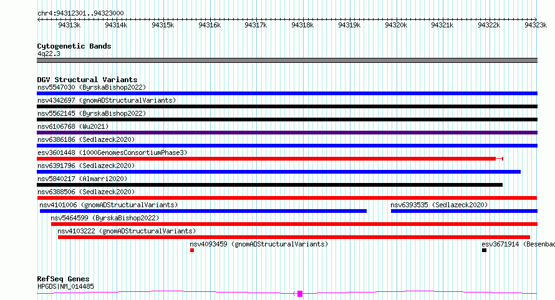Open the nsv6386186 (Sedlazeck2020) label

(x=86, y=139)
